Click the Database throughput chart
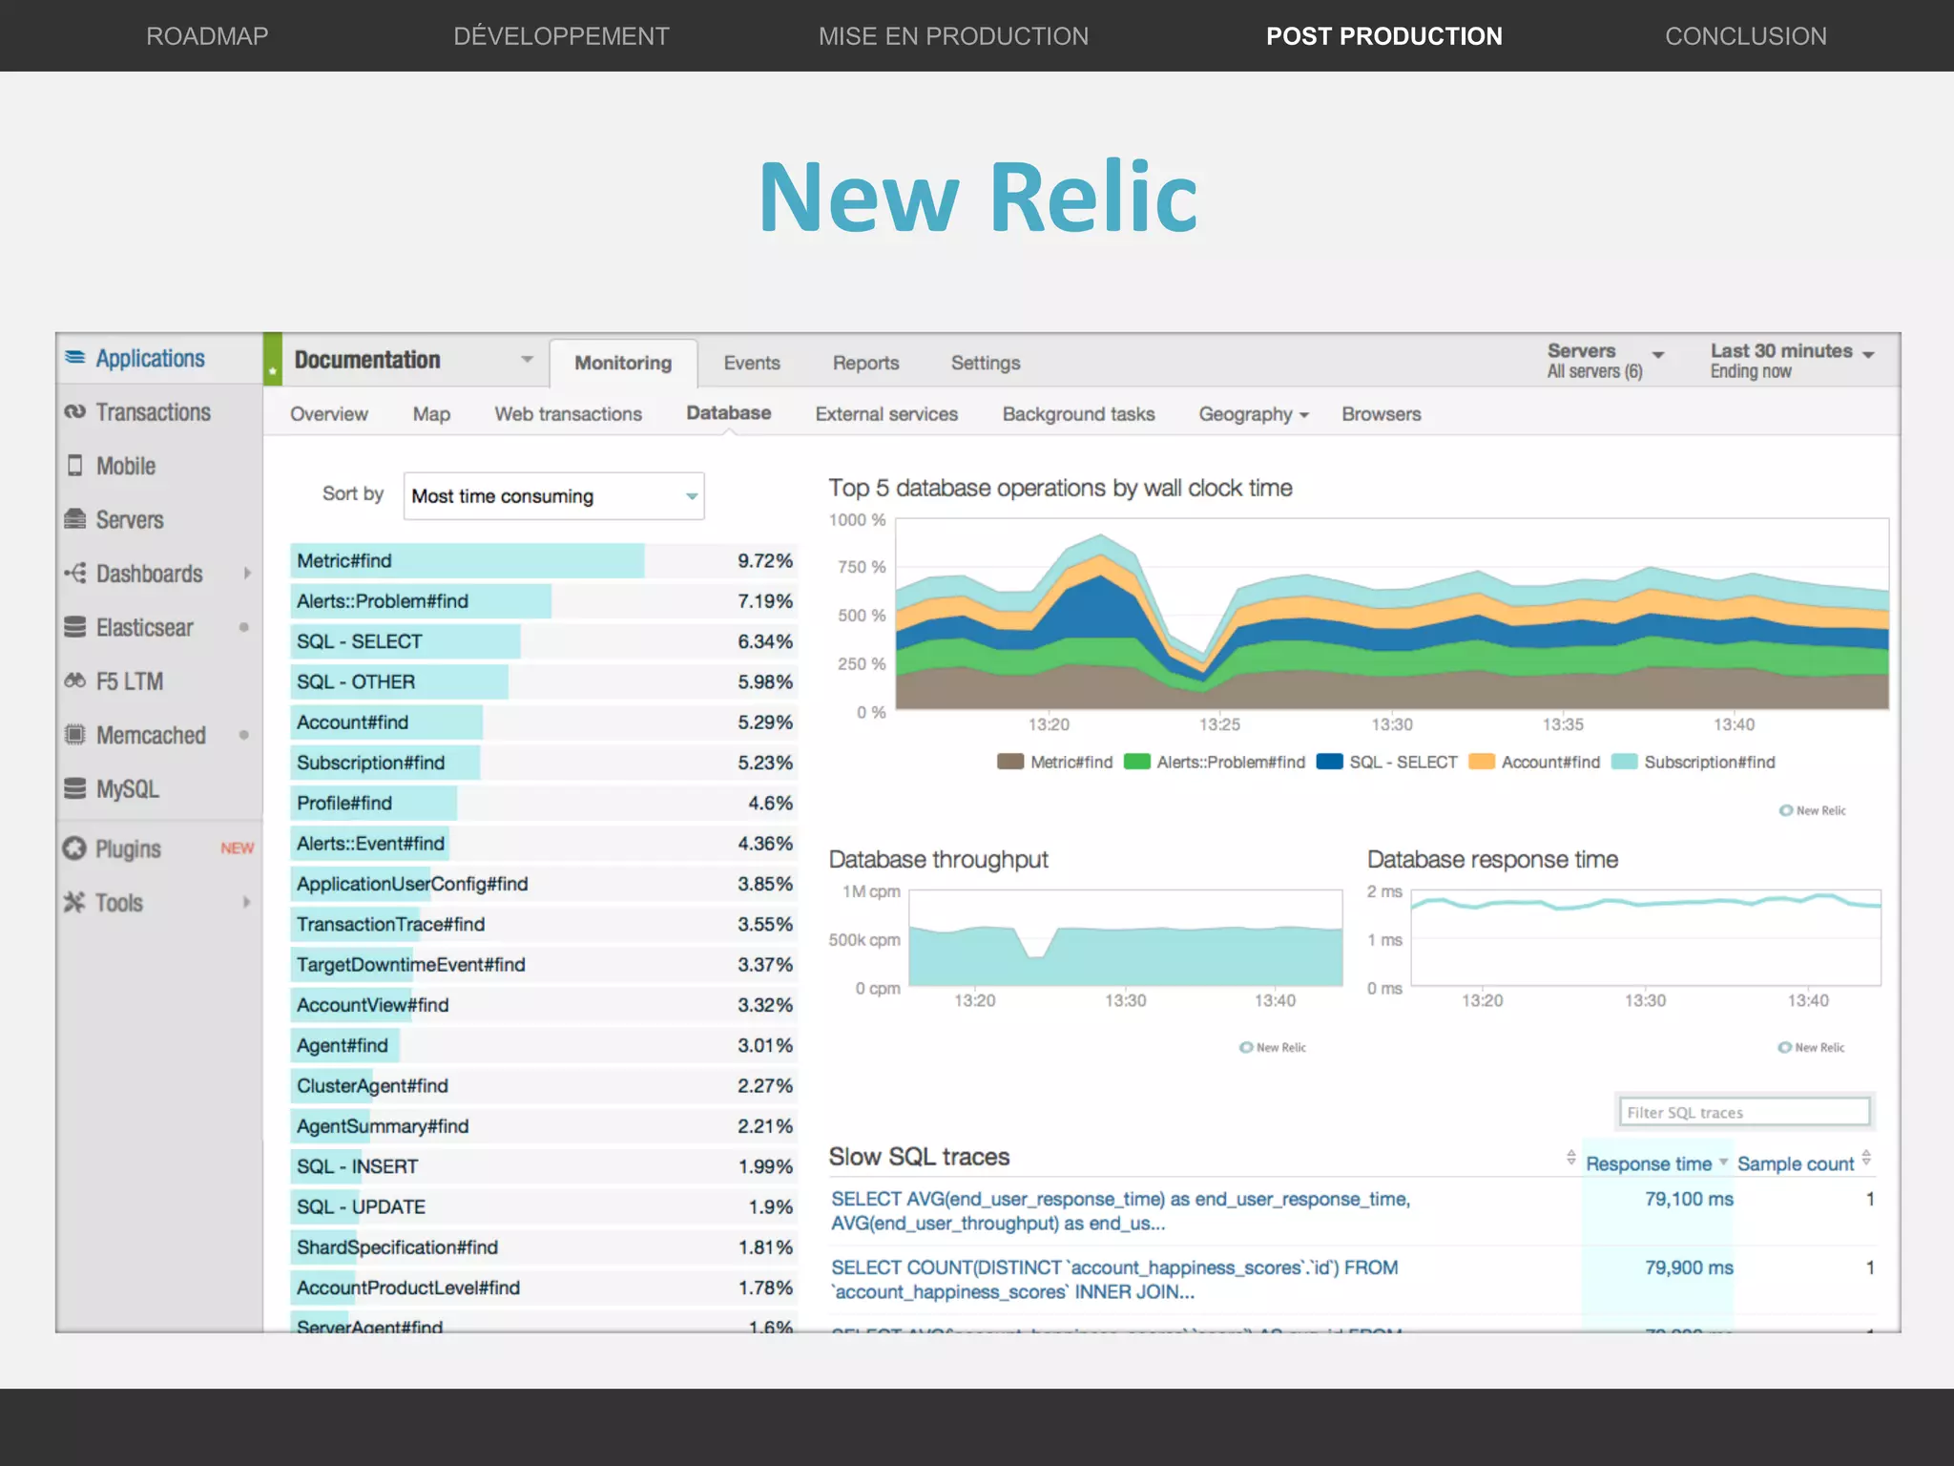This screenshot has height=1466, width=1954. pos(1126,938)
